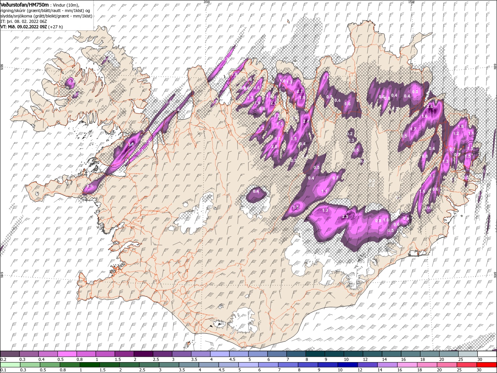
Task: Select the 14 teal swatch in top legend row
Action: [391, 354]
